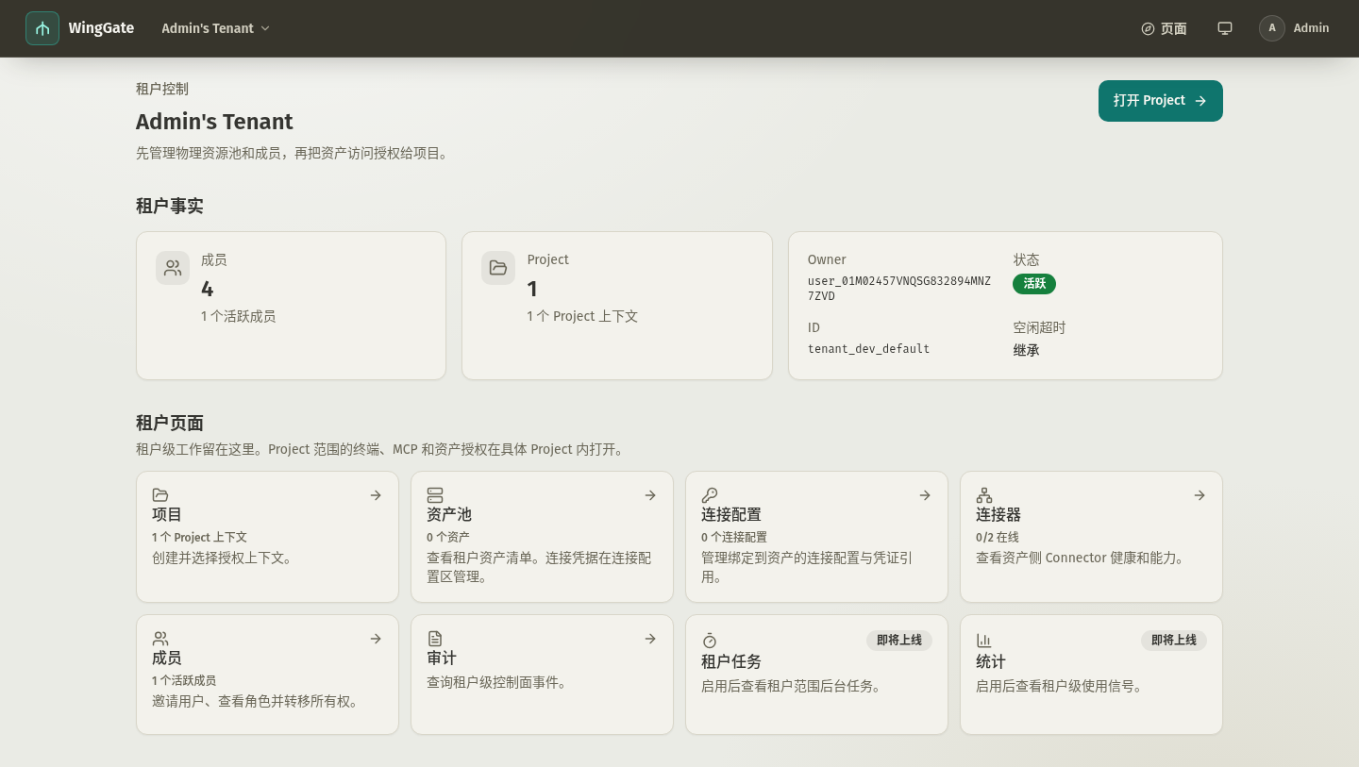Open the 资产池 card
Viewport: 1359px width, 767px height.
[x=542, y=537]
